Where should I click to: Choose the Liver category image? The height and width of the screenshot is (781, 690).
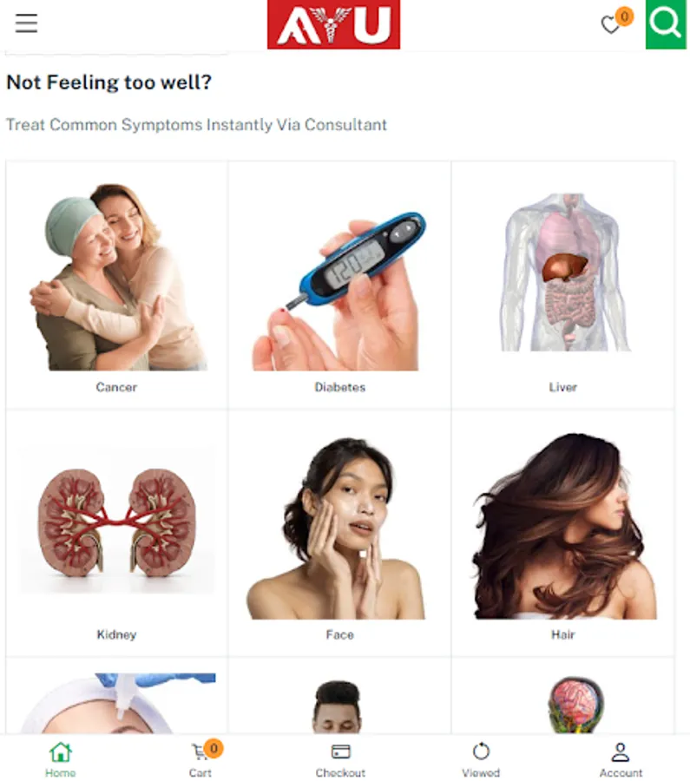[x=564, y=272]
